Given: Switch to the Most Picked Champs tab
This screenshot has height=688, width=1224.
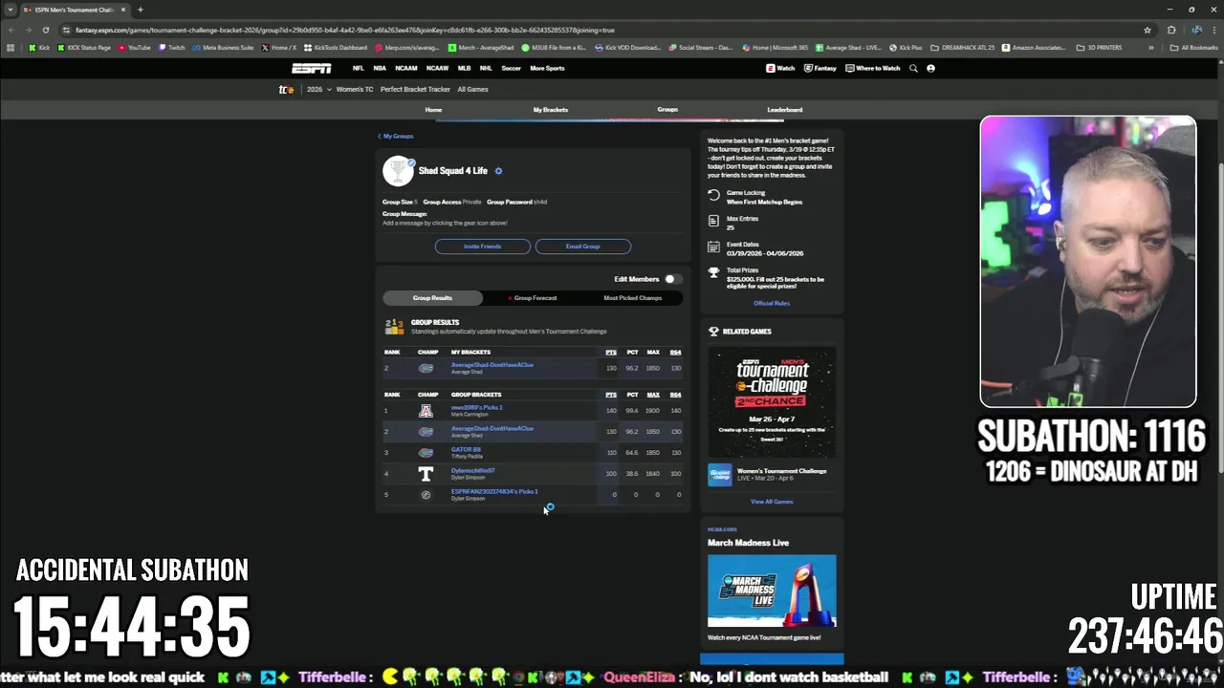Looking at the screenshot, I should click(632, 298).
